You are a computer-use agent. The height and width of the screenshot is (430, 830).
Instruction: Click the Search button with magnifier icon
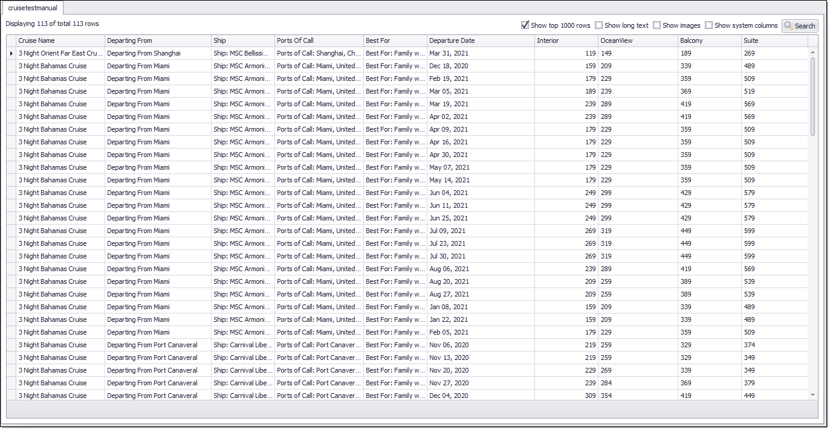[800, 26]
